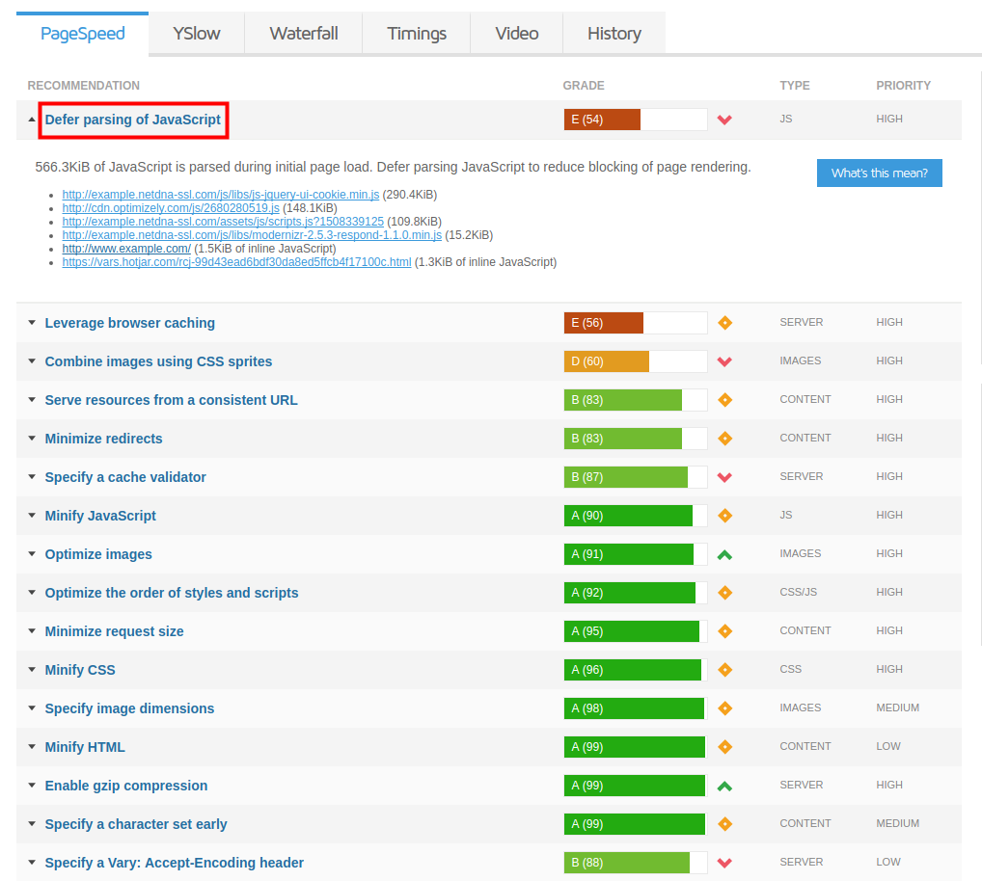Image resolution: width=982 pixels, height=881 pixels.
Task: Click the PRIORITY column header
Action: [903, 86]
